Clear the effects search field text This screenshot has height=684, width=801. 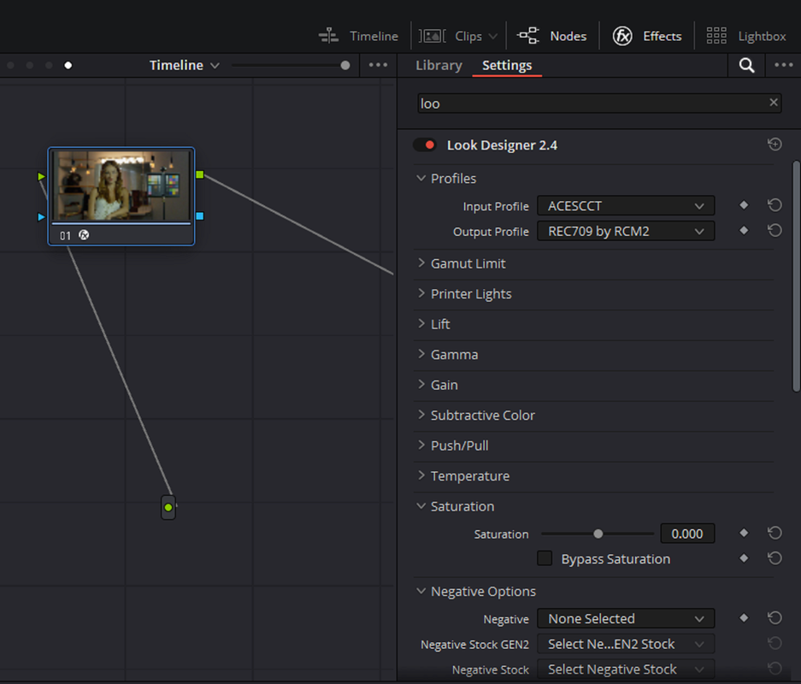tap(774, 103)
